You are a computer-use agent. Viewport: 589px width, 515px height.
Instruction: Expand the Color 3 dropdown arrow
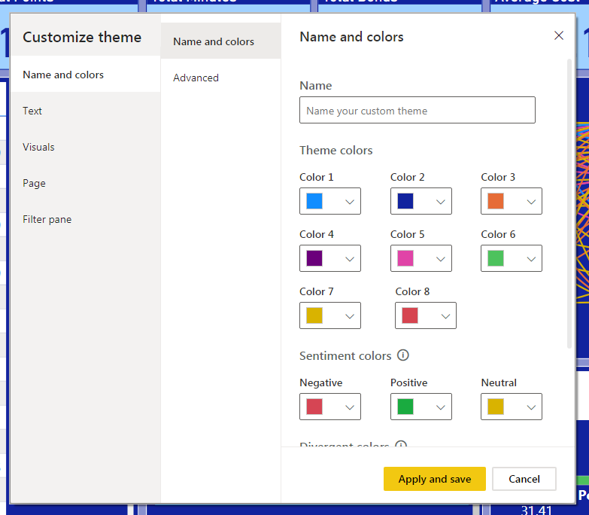(531, 202)
